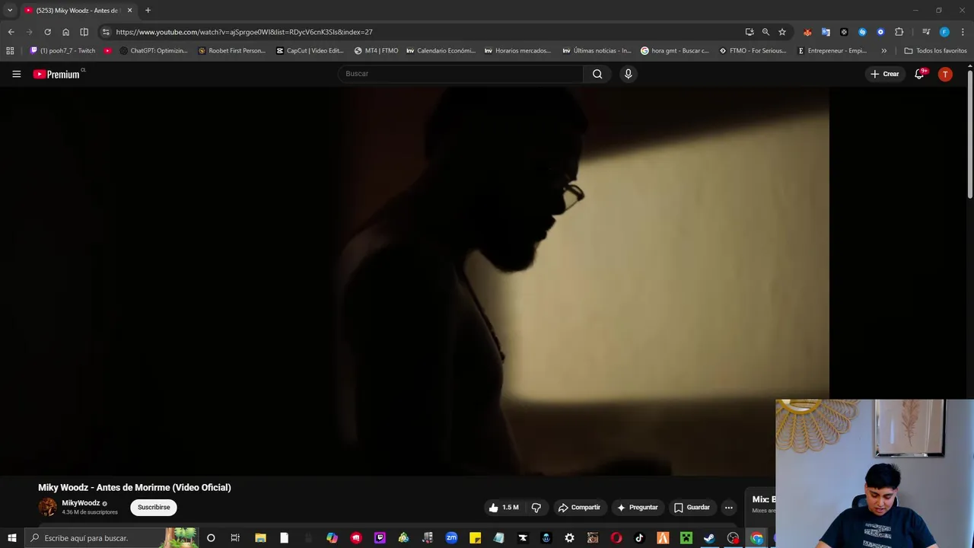The height and width of the screenshot is (548, 974).
Task: Open File Explorer from taskbar
Action: 260,538
